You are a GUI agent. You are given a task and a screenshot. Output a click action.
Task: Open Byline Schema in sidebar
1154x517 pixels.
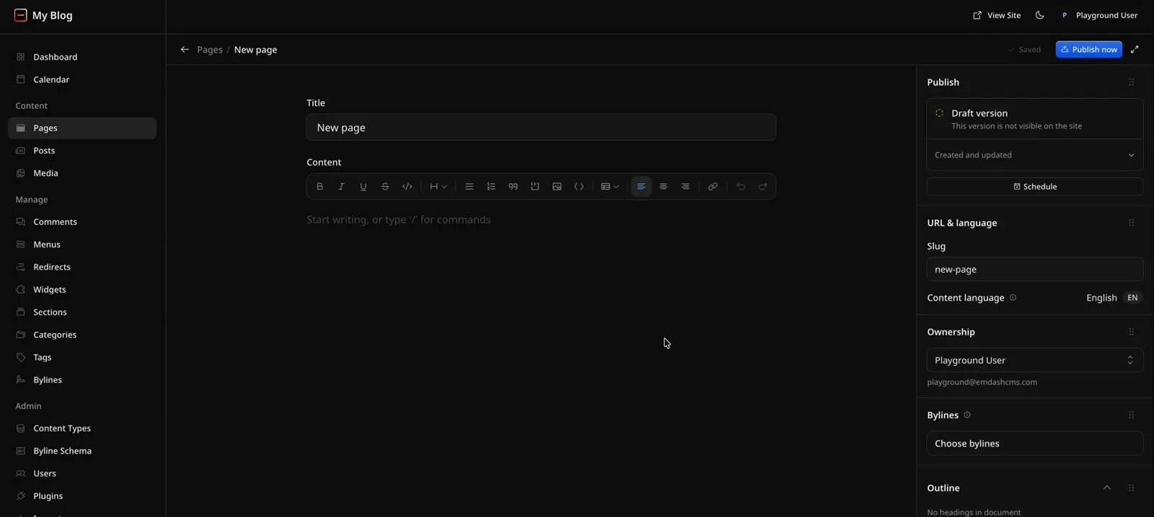[x=82, y=451]
